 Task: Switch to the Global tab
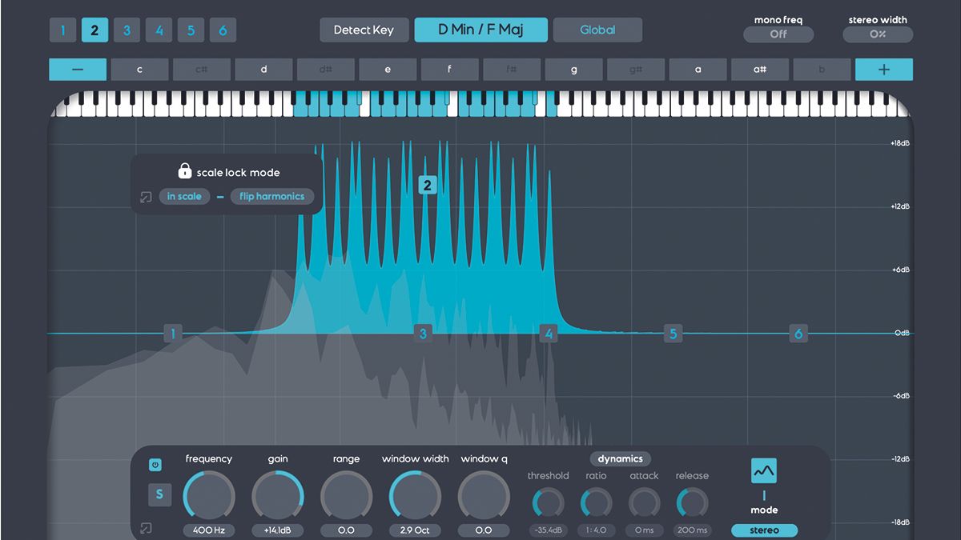click(x=597, y=30)
